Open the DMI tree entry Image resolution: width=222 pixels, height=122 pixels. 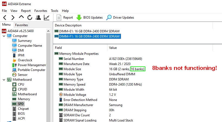(21, 50)
